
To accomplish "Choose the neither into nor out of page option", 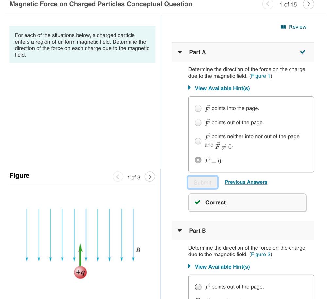I will [198, 141].
